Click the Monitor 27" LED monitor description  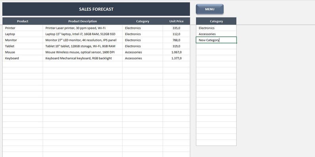(83, 40)
